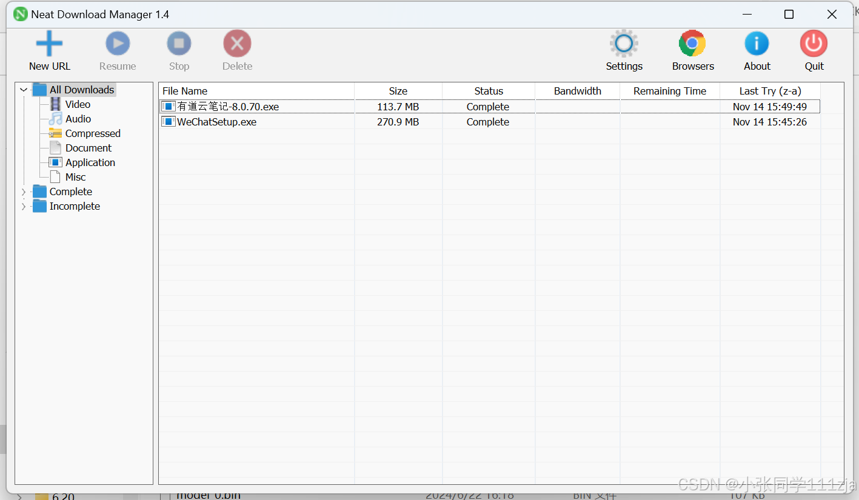Image resolution: width=859 pixels, height=500 pixels.
Task: Select the Document page icon
Action: click(x=55, y=148)
